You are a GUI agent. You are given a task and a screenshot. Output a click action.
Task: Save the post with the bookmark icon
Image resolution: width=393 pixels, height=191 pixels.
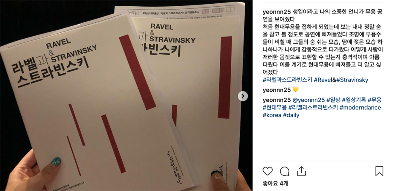379,171
